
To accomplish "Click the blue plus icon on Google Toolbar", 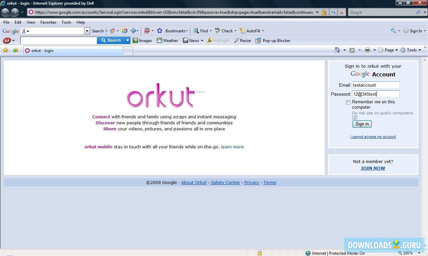I will (133, 31).
